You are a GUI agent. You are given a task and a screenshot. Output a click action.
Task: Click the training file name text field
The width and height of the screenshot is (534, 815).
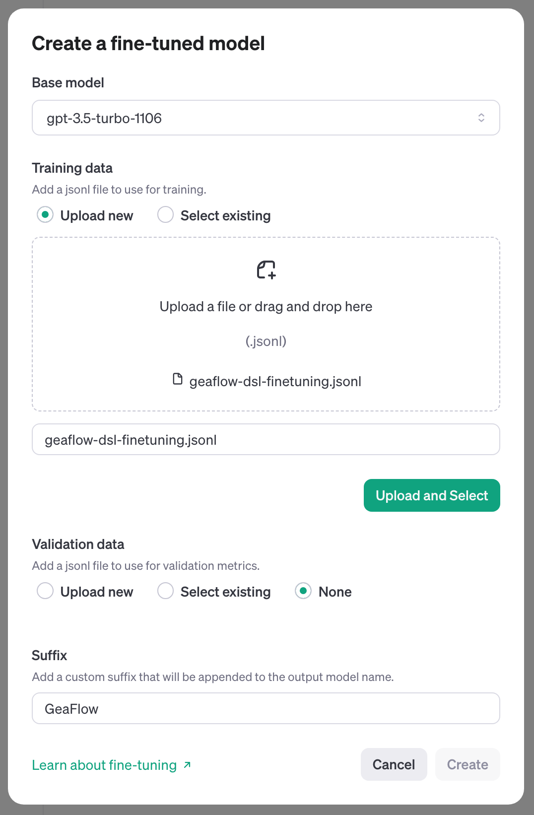coord(266,439)
